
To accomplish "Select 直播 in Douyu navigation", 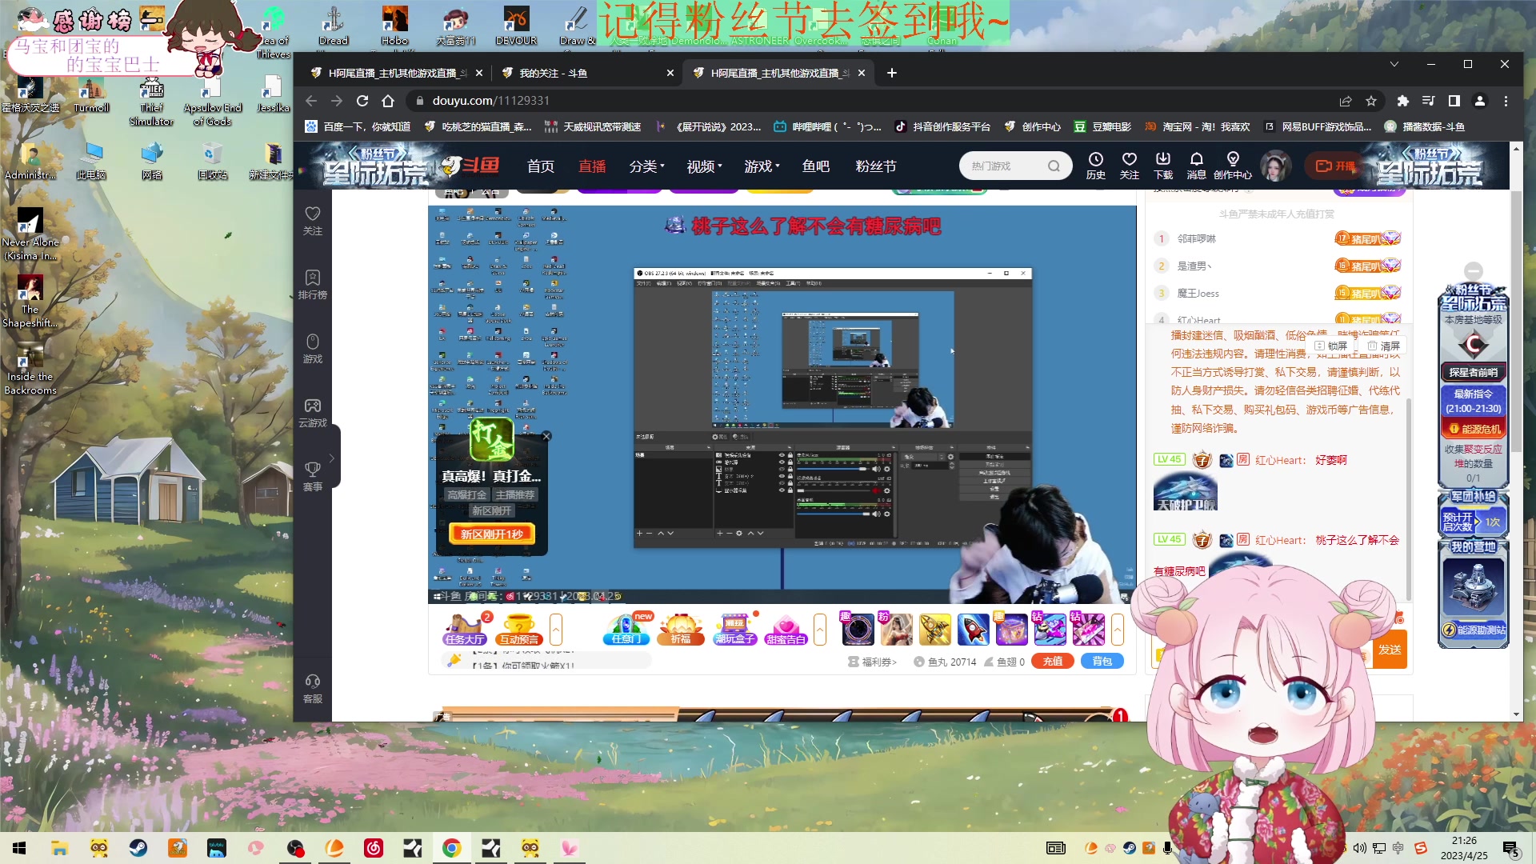I will click(x=592, y=166).
